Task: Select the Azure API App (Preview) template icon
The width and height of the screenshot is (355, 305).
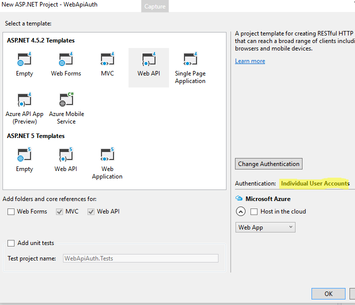Action: 24,99
